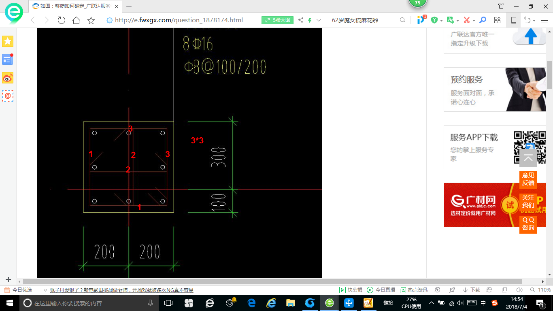This screenshot has height=311, width=553.
Task: Open 今日优选 in the status bar
Action: pyautogui.click(x=18, y=290)
